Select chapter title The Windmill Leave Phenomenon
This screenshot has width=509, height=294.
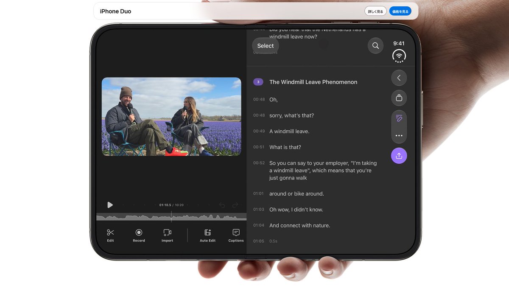(313, 82)
